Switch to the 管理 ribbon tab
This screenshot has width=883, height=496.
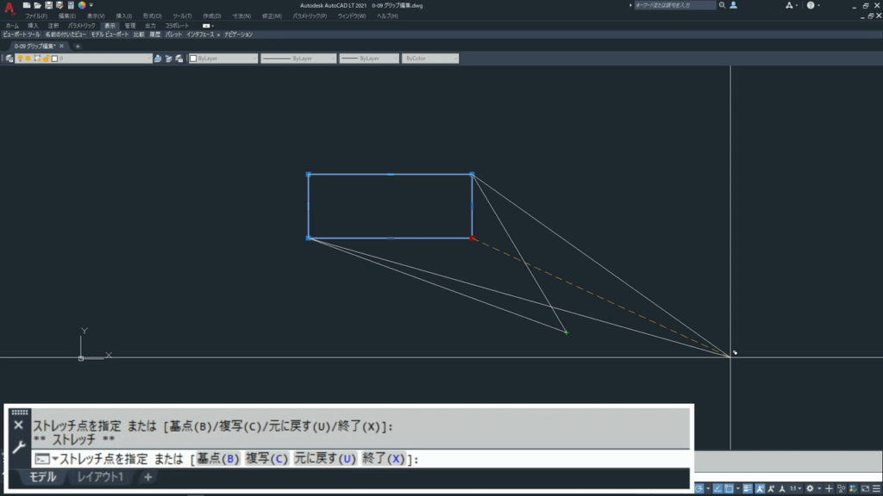pyautogui.click(x=130, y=26)
